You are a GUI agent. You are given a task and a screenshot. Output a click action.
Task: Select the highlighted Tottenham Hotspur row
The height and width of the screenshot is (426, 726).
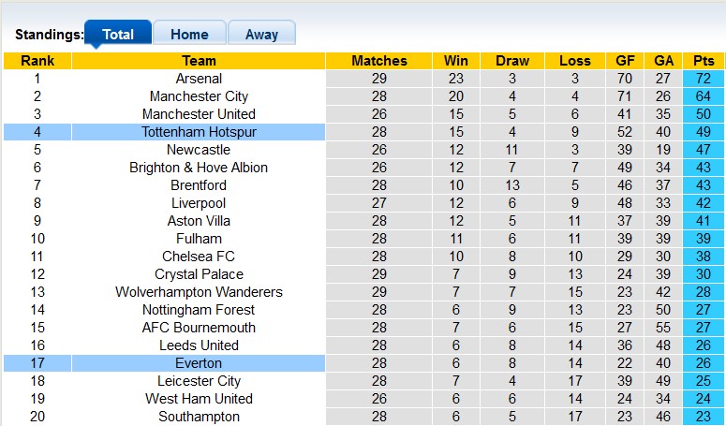[199, 132]
